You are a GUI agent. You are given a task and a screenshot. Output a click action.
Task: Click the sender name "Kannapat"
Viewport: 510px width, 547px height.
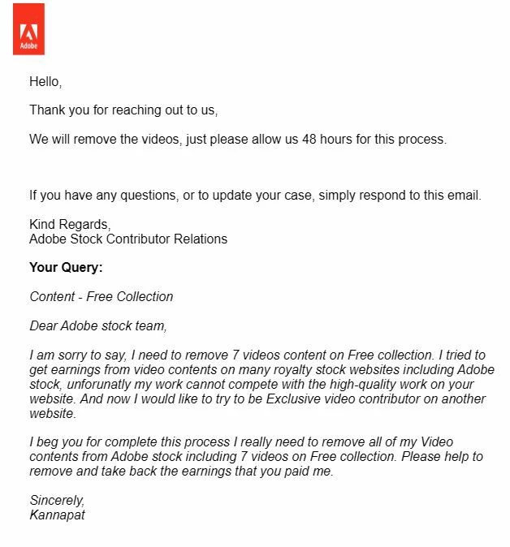57,515
